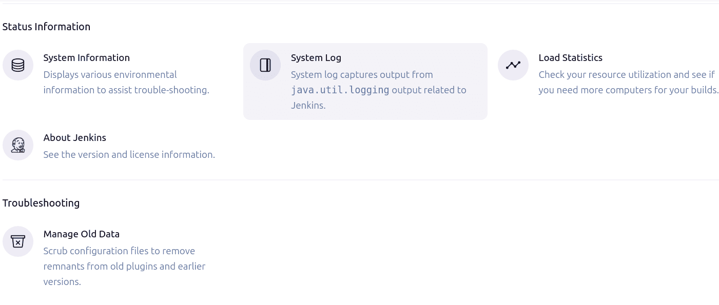Click the 'See the version and license information' text
719x305 pixels.
click(x=129, y=154)
